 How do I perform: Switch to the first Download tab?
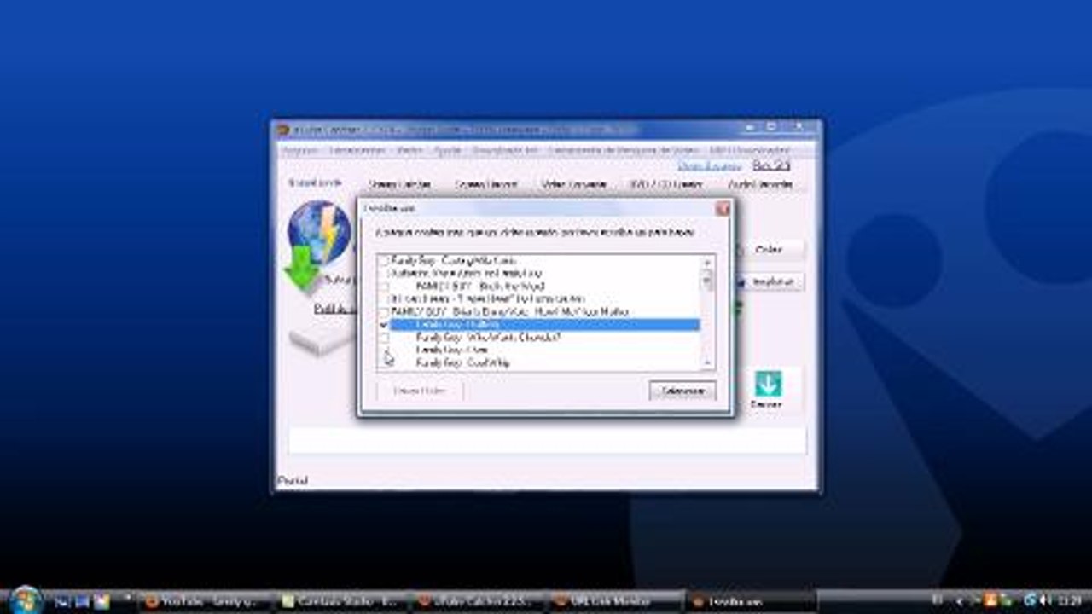[315, 182]
